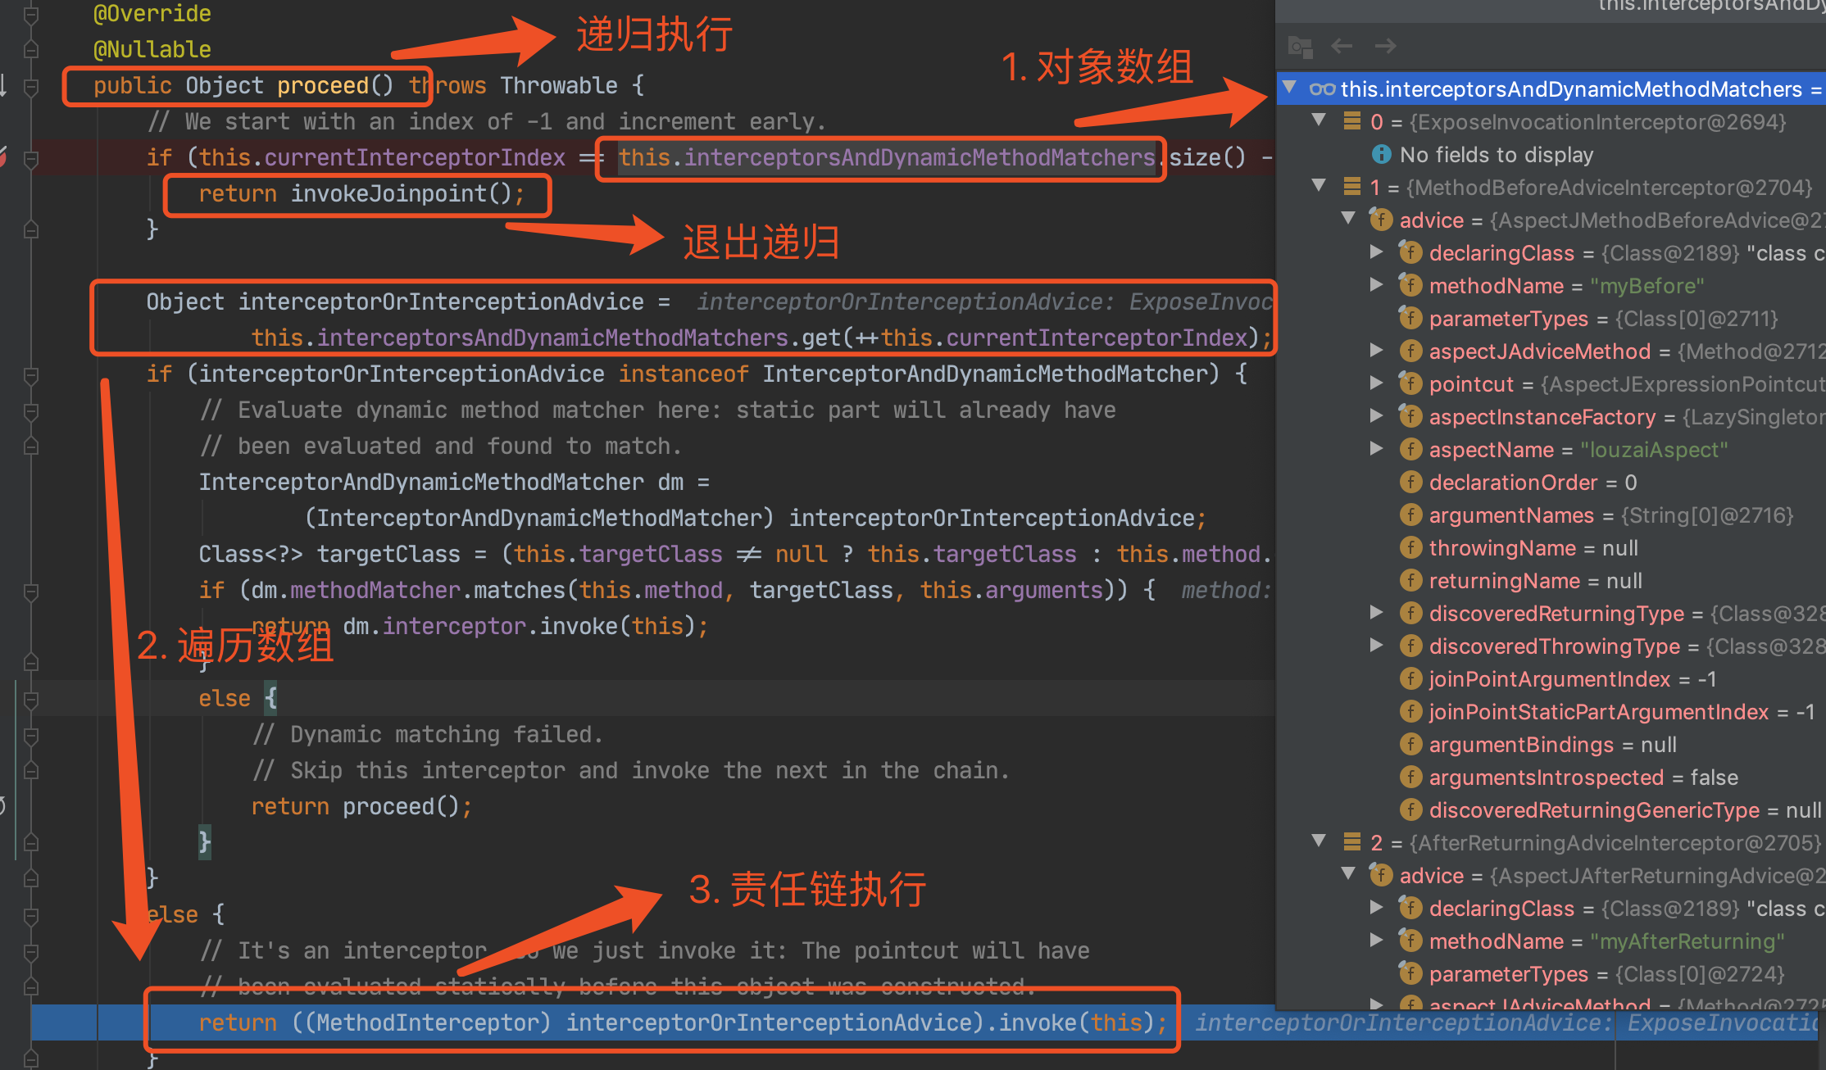Select the row declarationOrder = 0
Image resolution: width=1826 pixels, height=1070 pixels.
[1551, 482]
